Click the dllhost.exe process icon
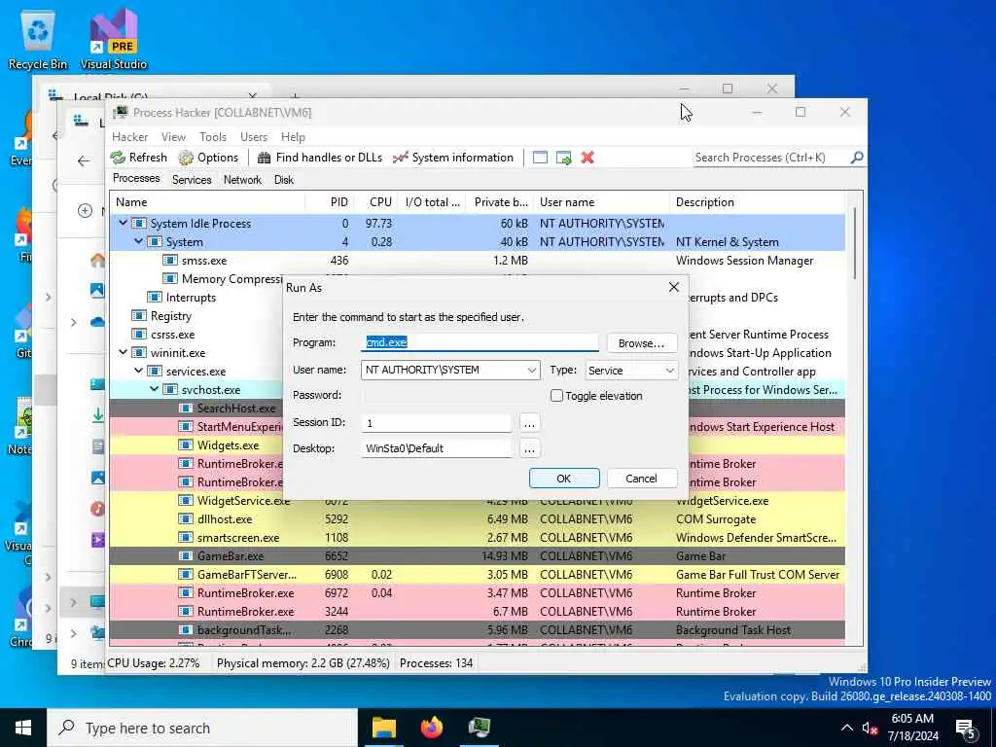This screenshot has width=996, height=747. point(186,519)
